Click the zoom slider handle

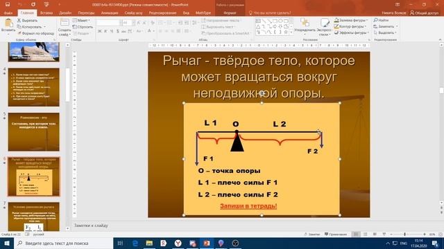pos(405,234)
